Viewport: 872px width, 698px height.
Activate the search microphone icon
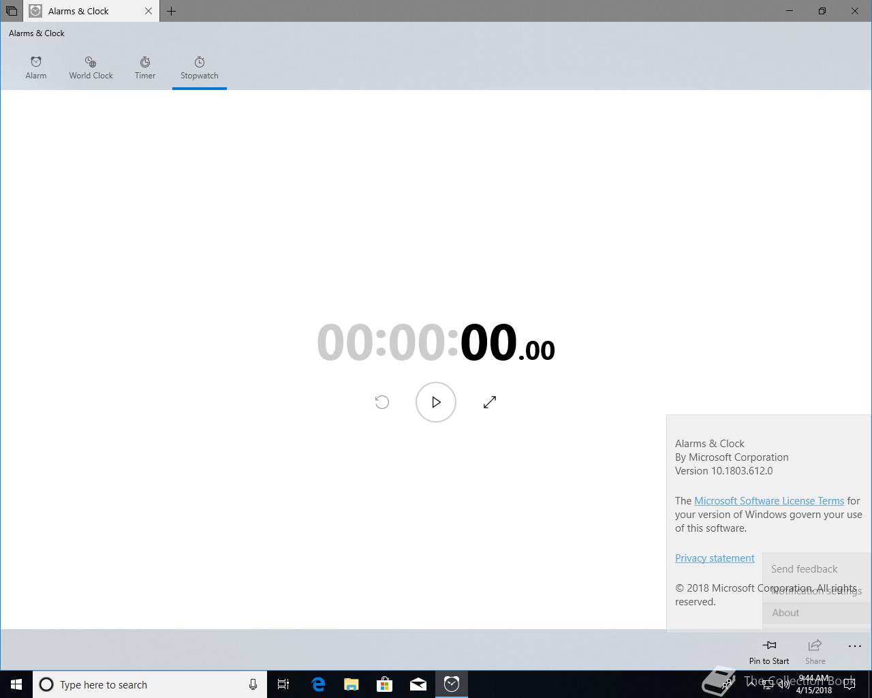pos(253,684)
